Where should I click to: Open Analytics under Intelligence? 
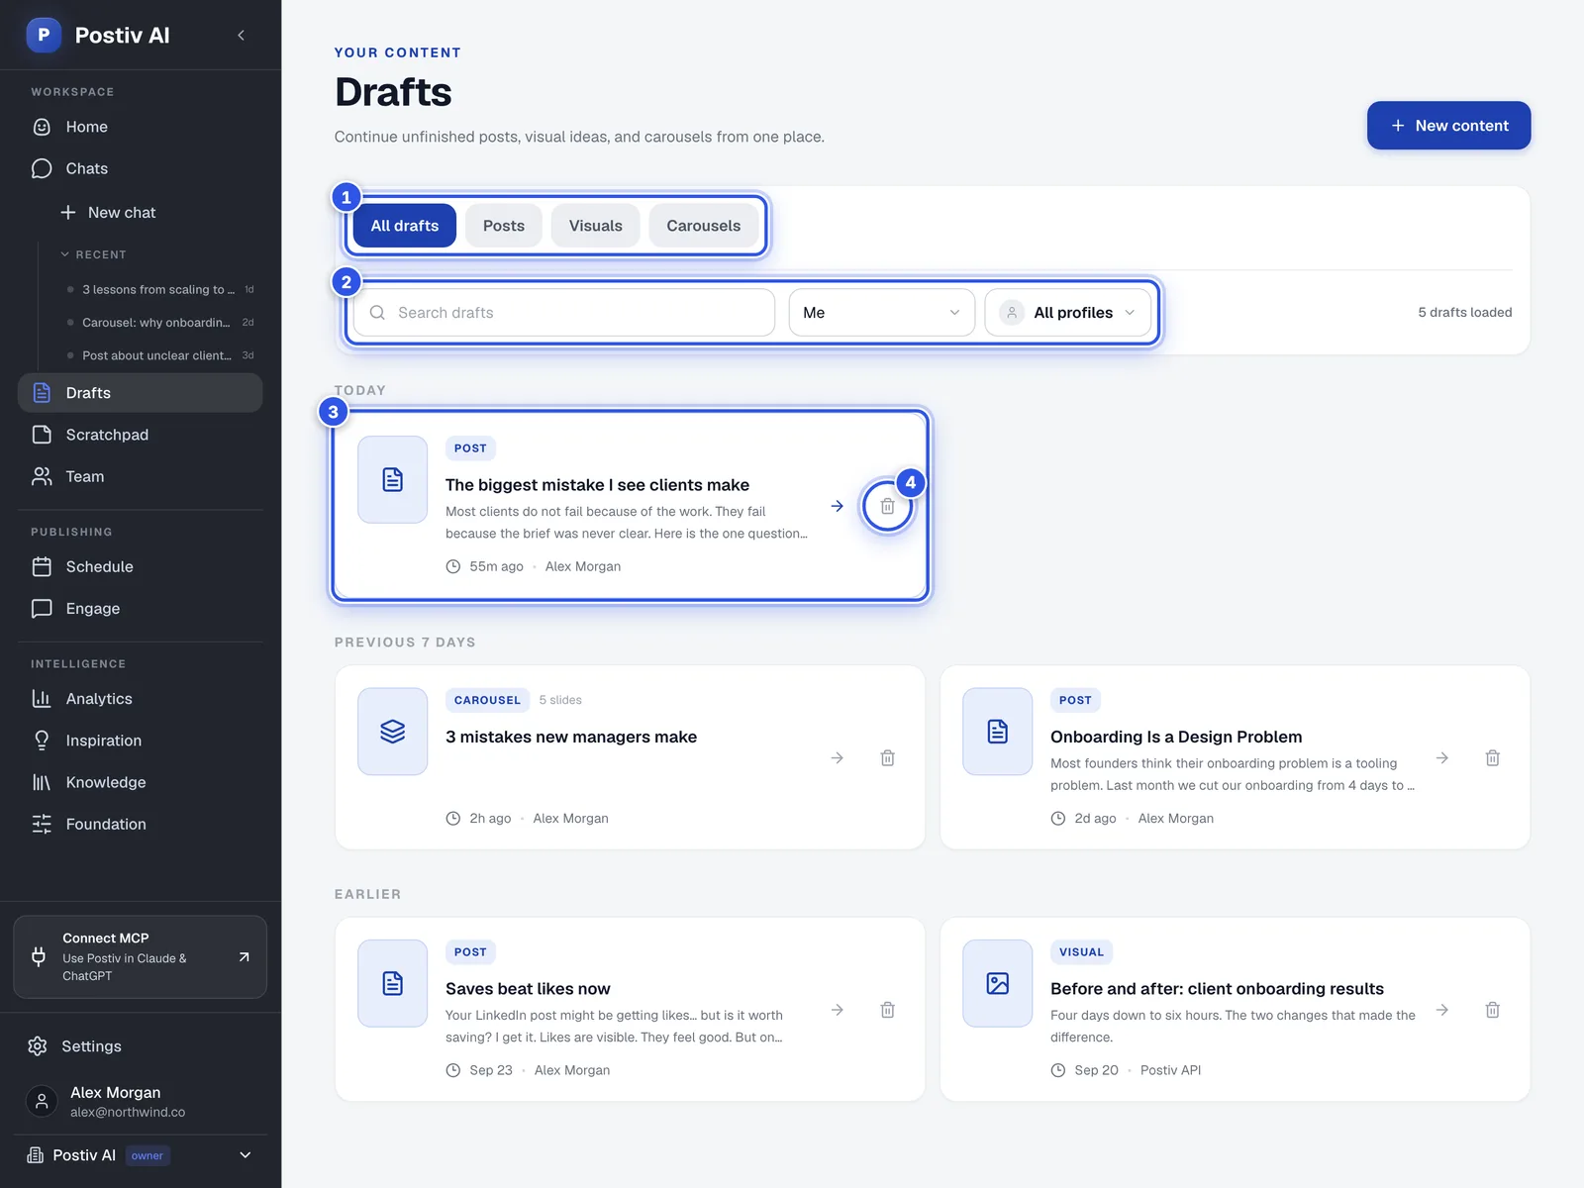coord(141,699)
